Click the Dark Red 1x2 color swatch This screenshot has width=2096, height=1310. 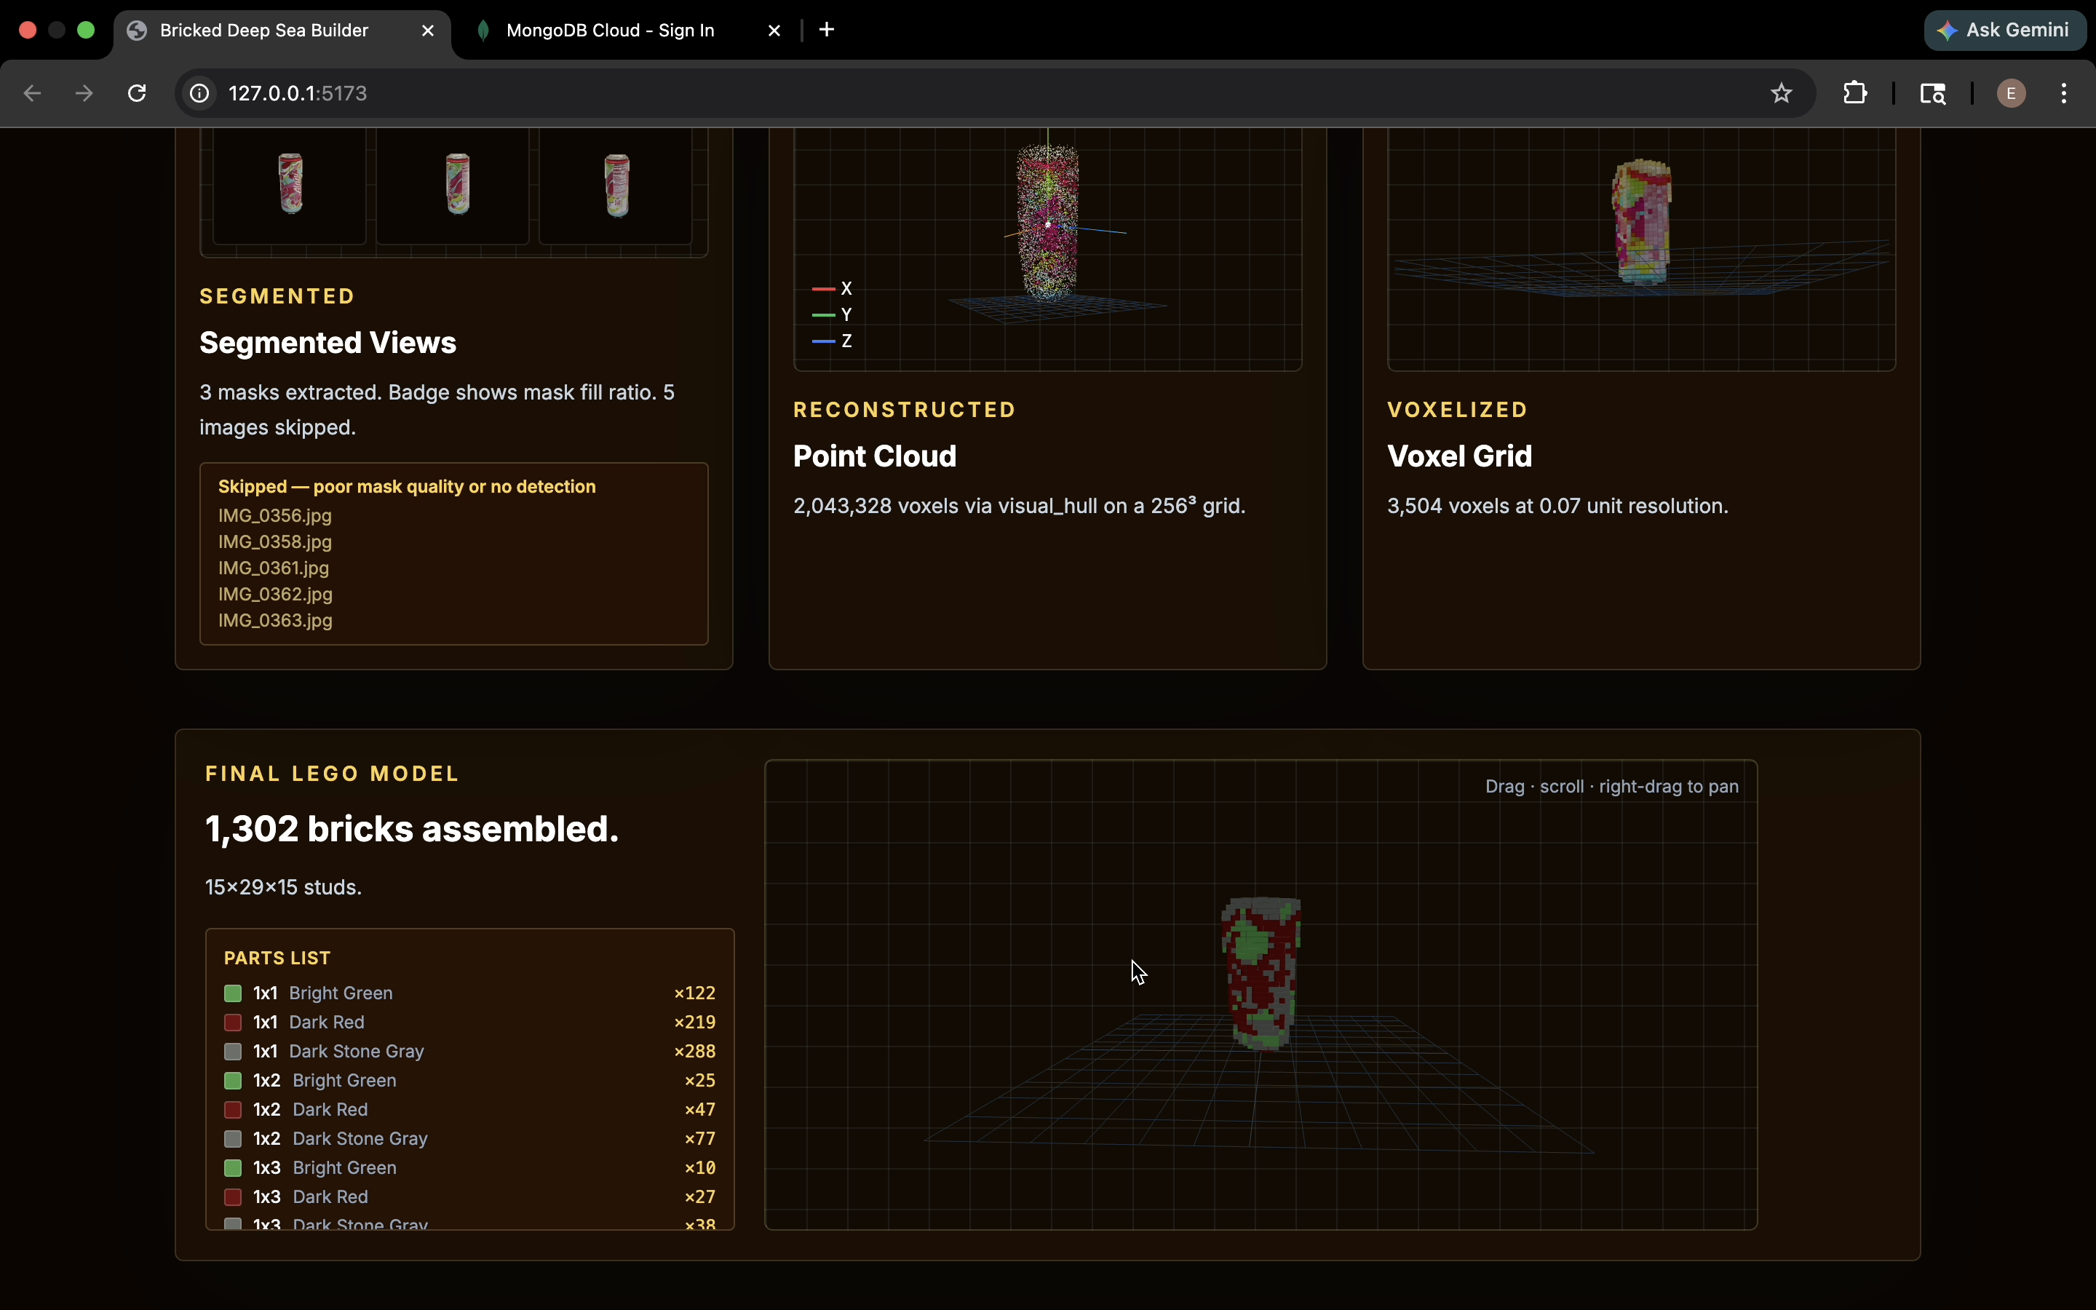click(233, 1109)
